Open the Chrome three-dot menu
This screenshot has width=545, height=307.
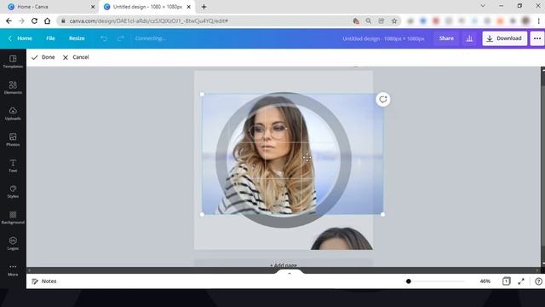(x=539, y=20)
